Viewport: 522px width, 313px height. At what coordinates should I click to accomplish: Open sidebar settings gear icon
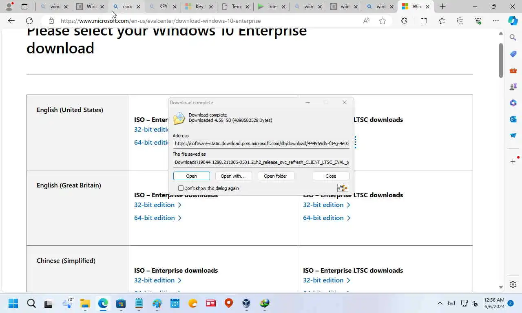pyautogui.click(x=513, y=284)
